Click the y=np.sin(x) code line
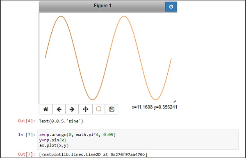 53,140
